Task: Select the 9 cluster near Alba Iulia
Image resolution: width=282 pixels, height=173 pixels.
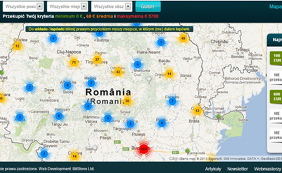Action: tap(67, 85)
